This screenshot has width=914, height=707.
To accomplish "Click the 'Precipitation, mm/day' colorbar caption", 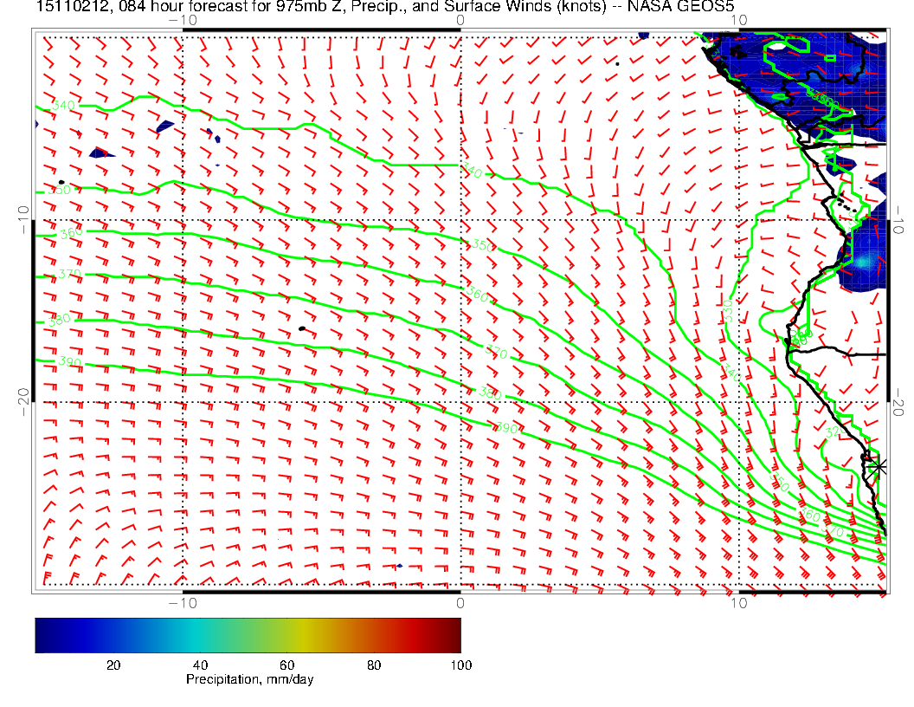I will (249, 679).
